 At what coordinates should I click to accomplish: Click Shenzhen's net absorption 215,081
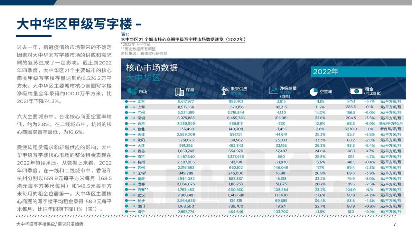point(282,118)
